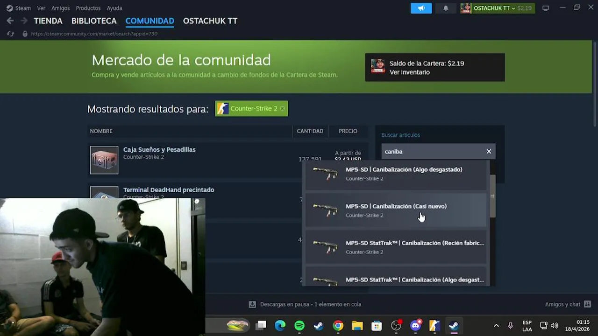This screenshot has height=336, width=598.
Task: Open Spotify from the taskbar
Action: coord(299,326)
